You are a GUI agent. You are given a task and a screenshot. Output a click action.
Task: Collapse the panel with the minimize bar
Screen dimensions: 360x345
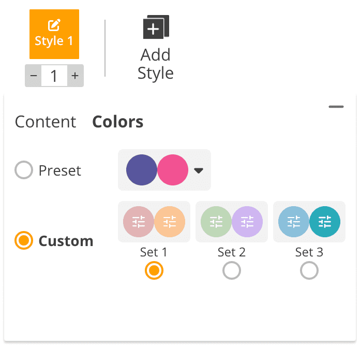click(336, 107)
